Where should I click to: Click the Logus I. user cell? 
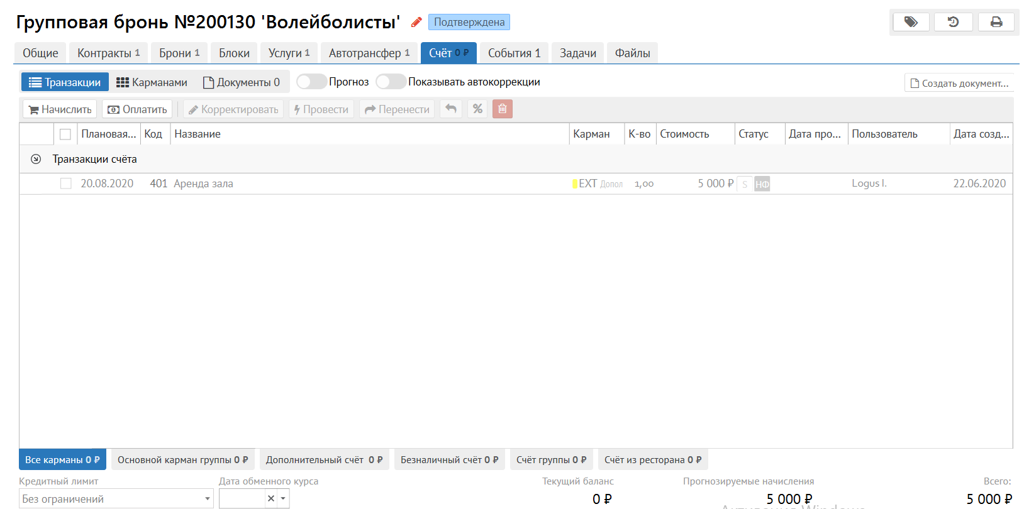pyautogui.click(x=869, y=183)
